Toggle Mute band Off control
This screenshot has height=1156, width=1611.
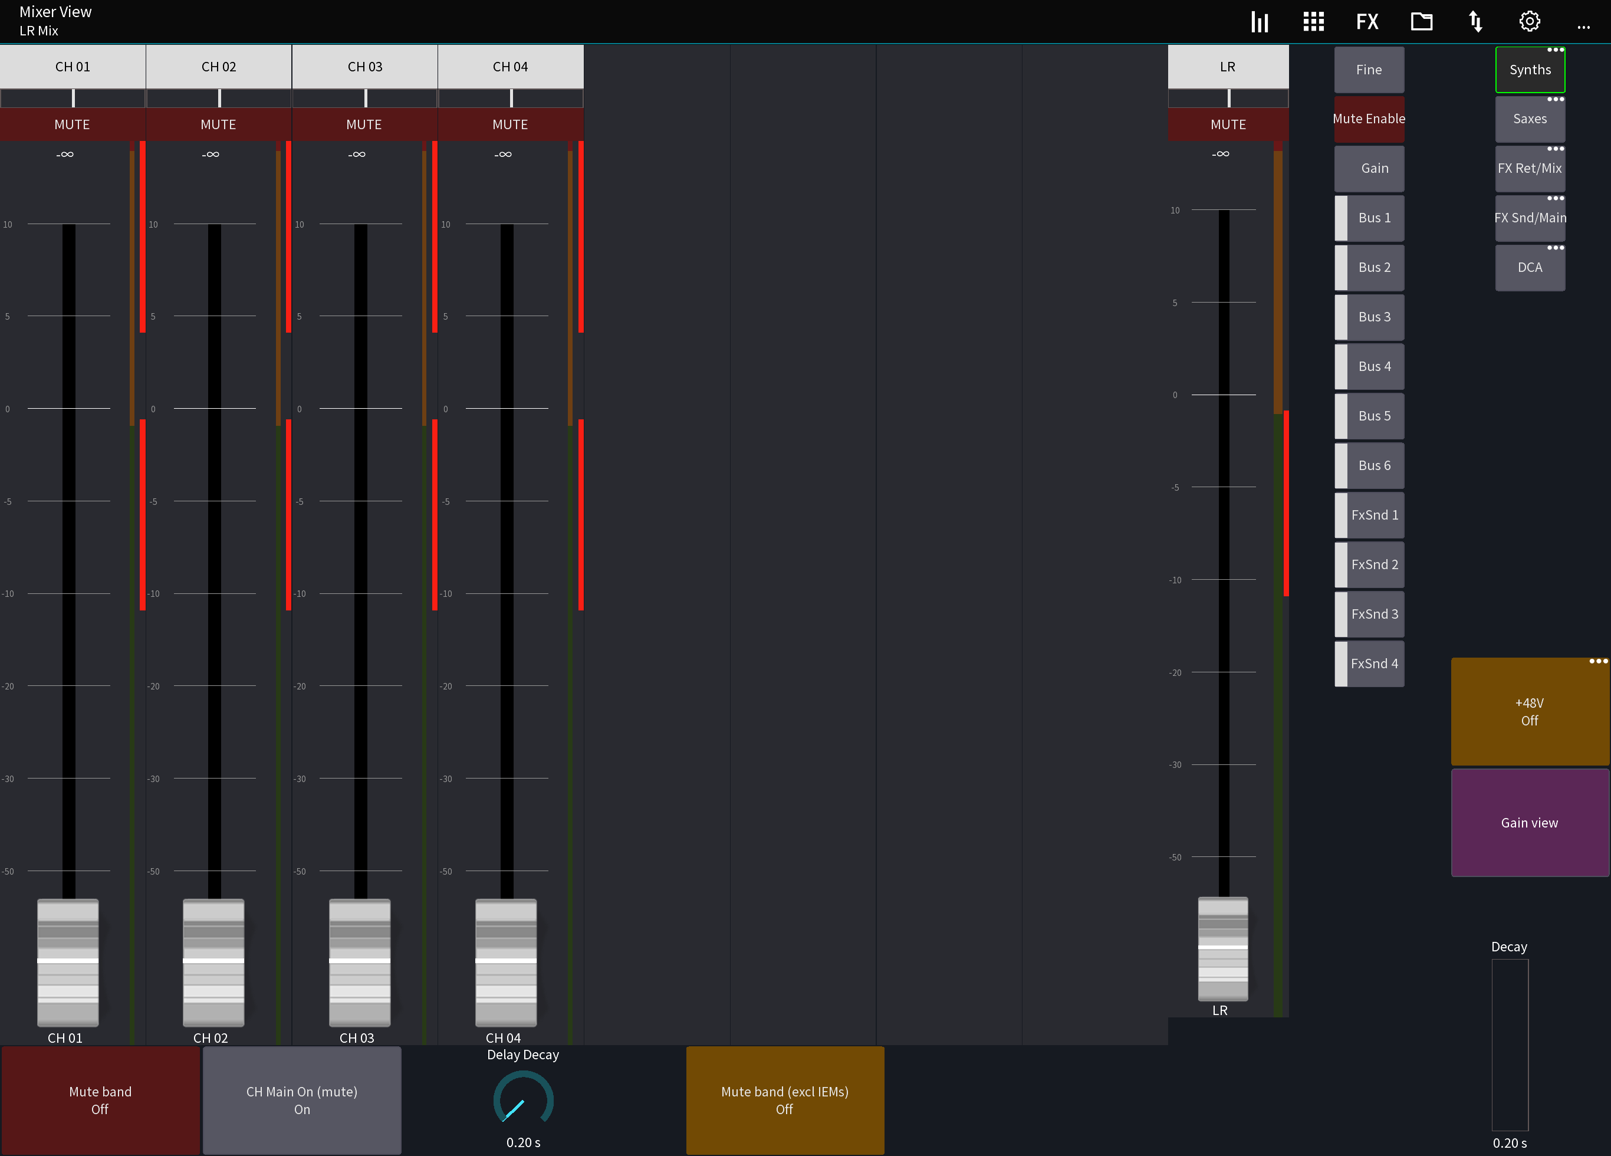click(100, 1101)
